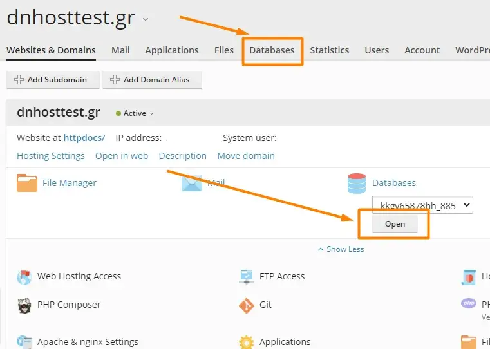Click the Git diamond icon

(x=247, y=306)
